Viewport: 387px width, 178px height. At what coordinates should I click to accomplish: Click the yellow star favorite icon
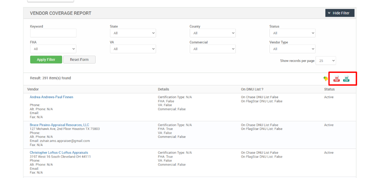[326, 79]
